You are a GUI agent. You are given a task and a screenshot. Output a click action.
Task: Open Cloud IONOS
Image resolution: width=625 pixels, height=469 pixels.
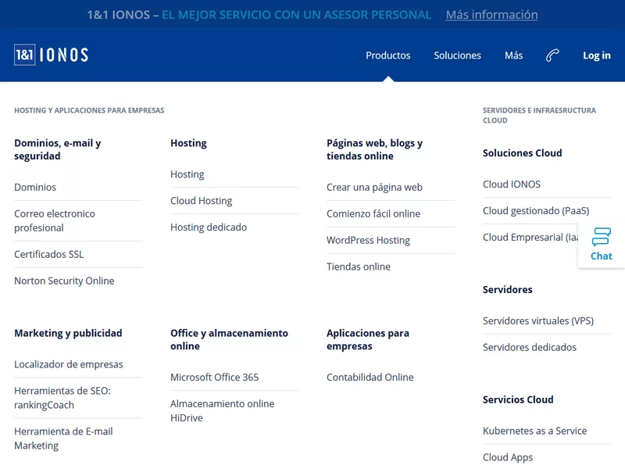(x=512, y=184)
